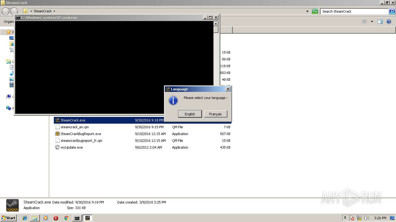396x222 pixels.
Task: Switch to SteamCrack taskbar button
Action: click(x=88, y=218)
